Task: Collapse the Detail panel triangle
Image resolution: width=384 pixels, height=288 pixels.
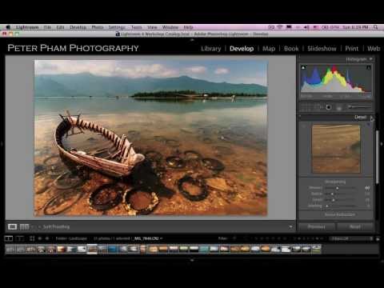Action: pyautogui.click(x=371, y=118)
